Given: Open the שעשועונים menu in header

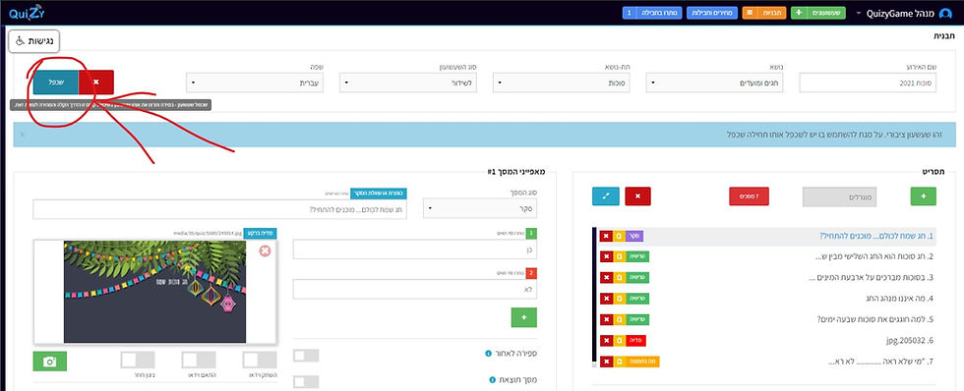Looking at the screenshot, I should coord(818,13).
